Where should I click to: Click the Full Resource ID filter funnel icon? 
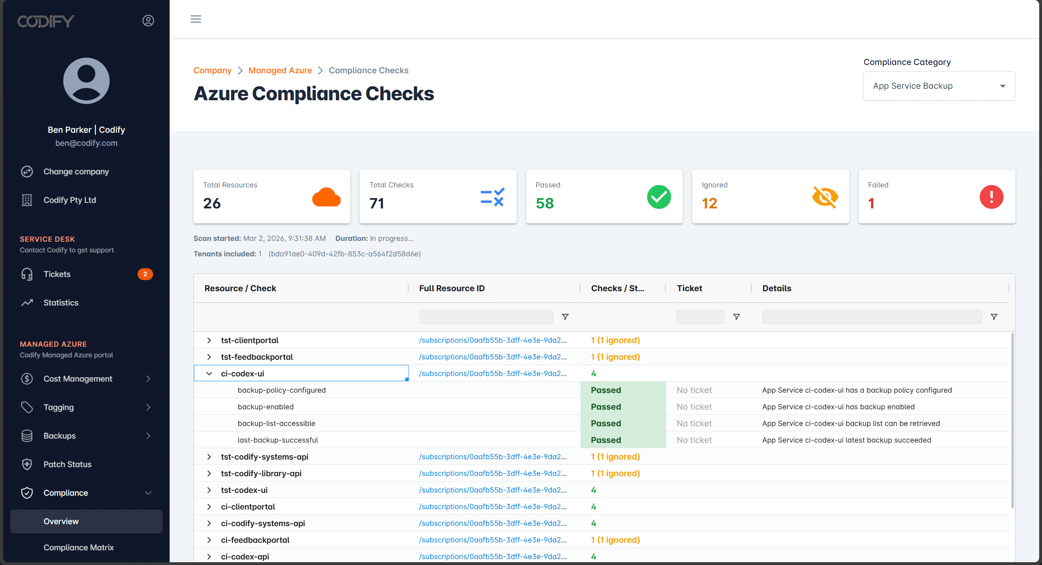pos(565,317)
